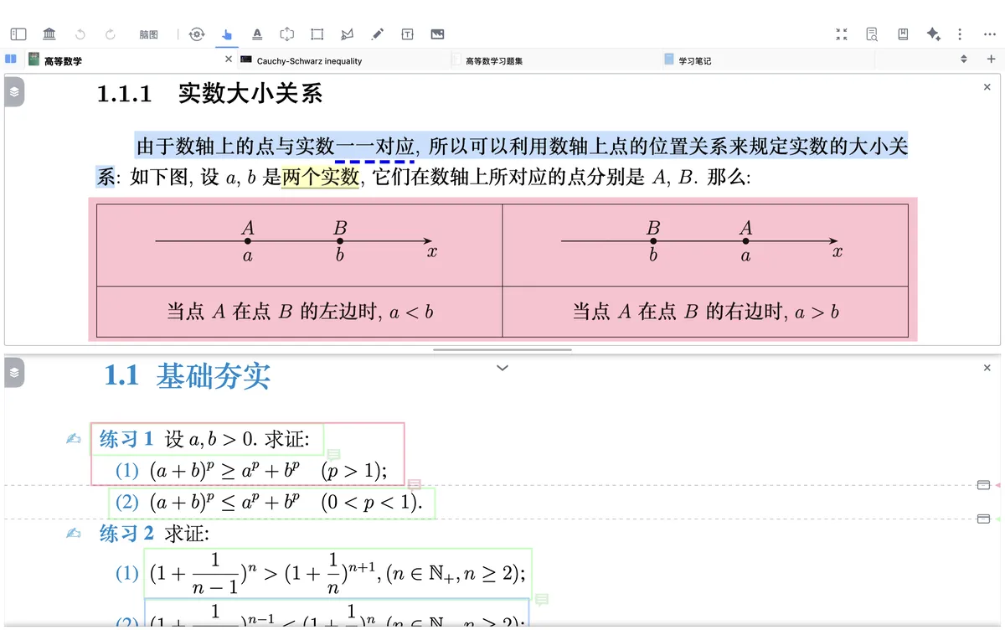This screenshot has height=630, width=1005.
Task: Click the dashed-underlined 一一对应 text
Action: pos(375,147)
